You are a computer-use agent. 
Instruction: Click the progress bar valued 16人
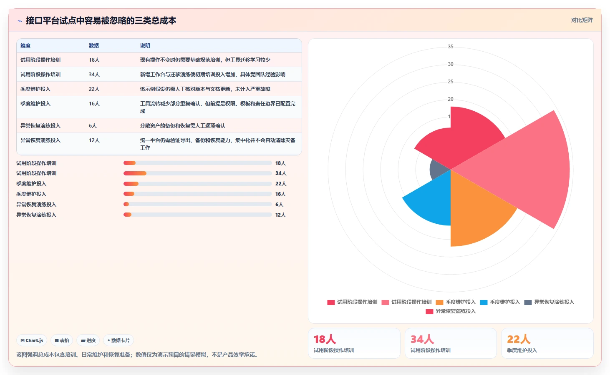click(197, 194)
